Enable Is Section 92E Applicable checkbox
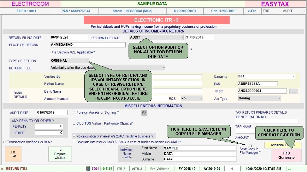Screen dimensions: 307x172 52,52
